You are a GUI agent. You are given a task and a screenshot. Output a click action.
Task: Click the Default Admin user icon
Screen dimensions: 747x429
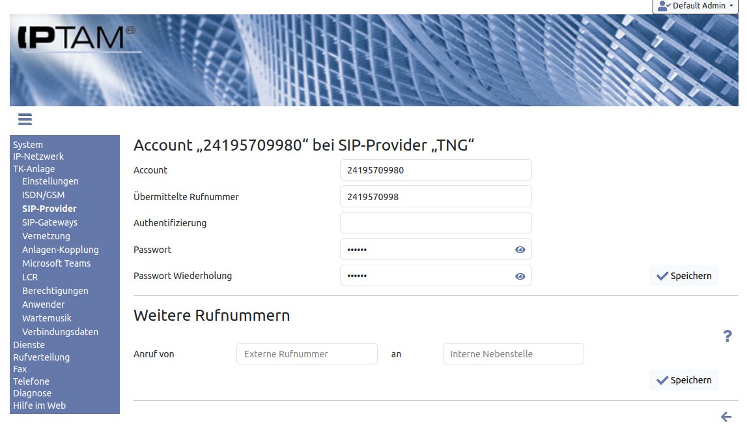coord(664,6)
